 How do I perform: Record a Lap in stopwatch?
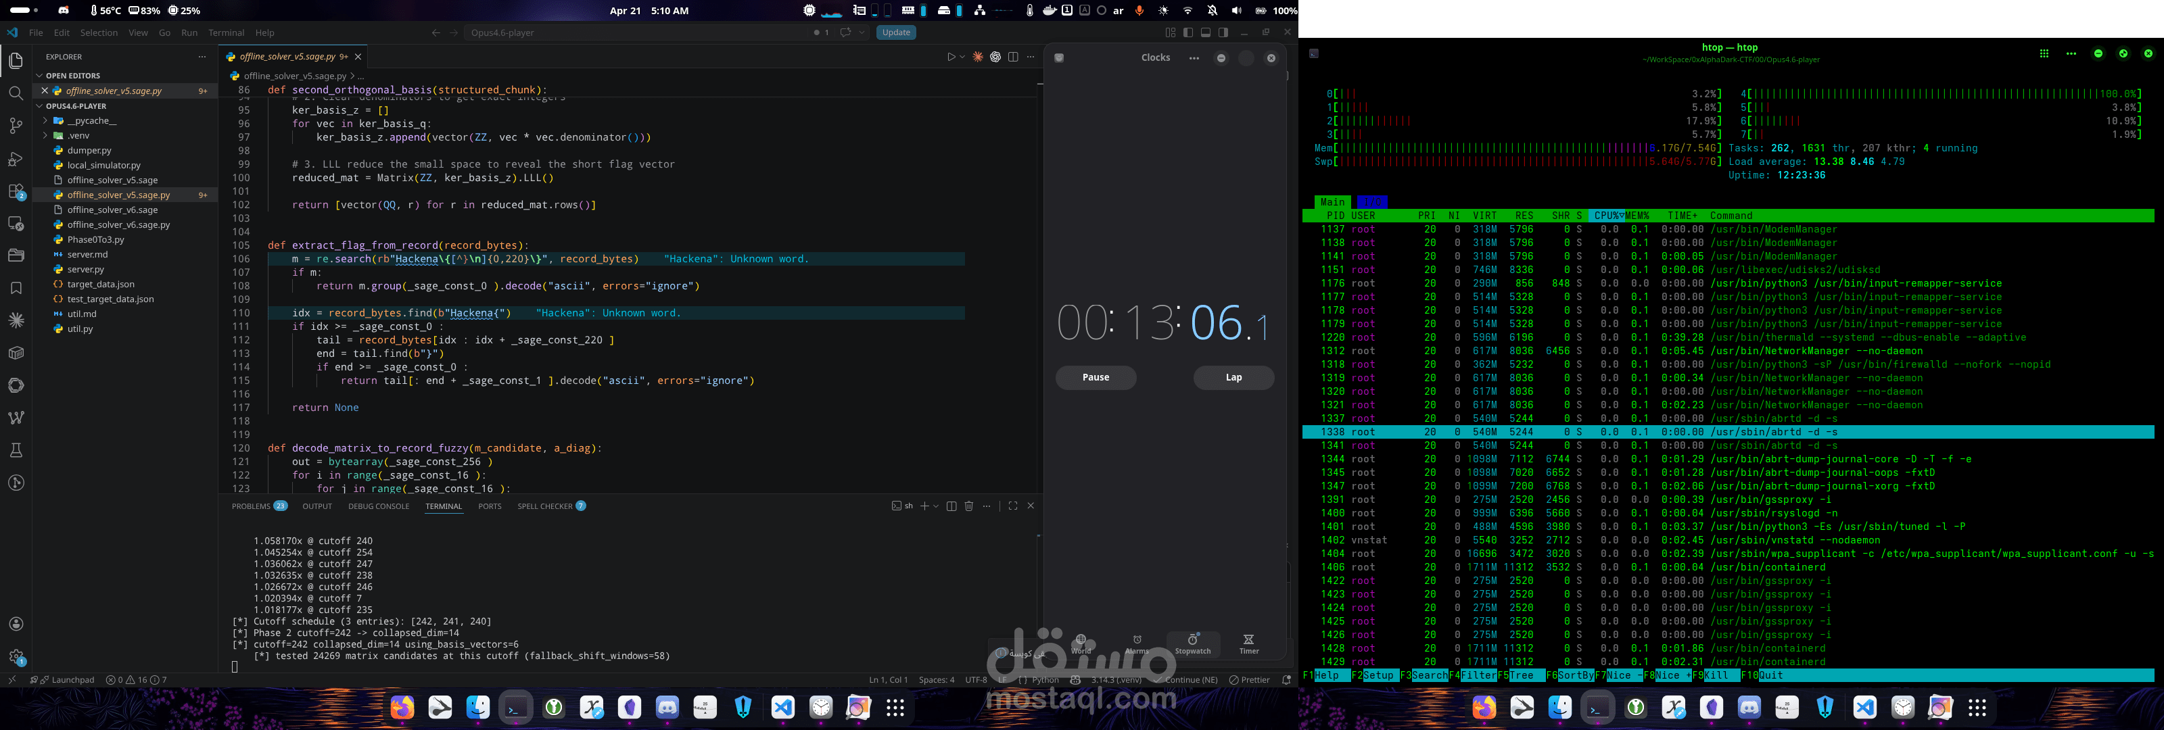point(1233,377)
